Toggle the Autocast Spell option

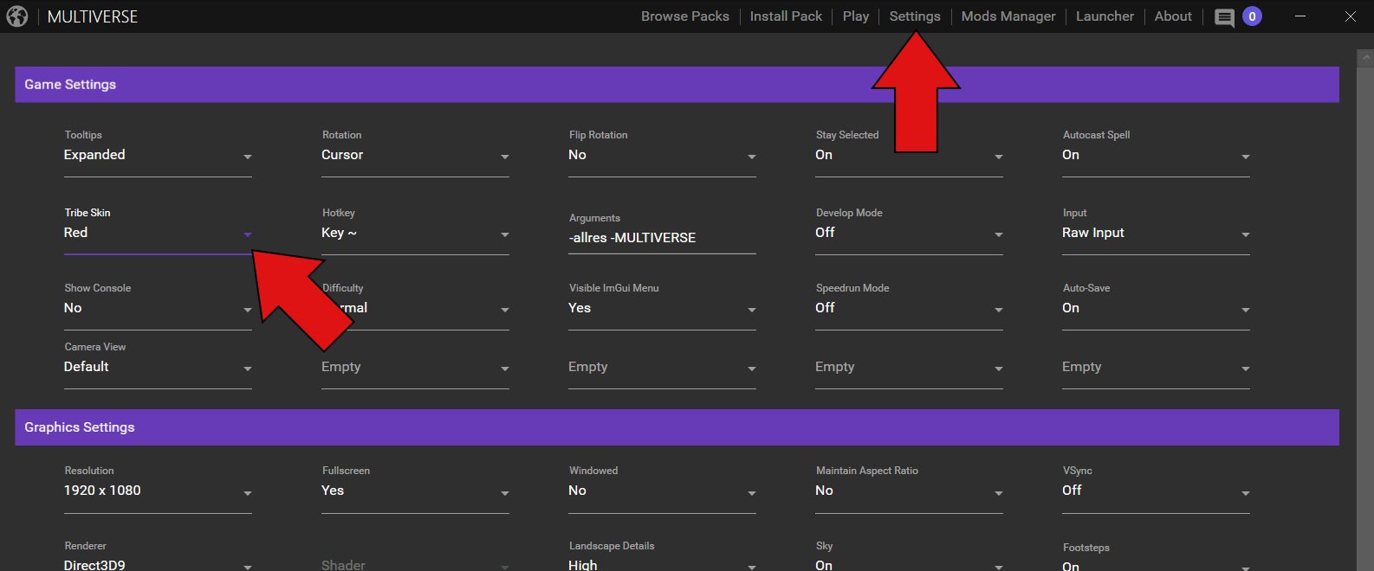point(1156,156)
